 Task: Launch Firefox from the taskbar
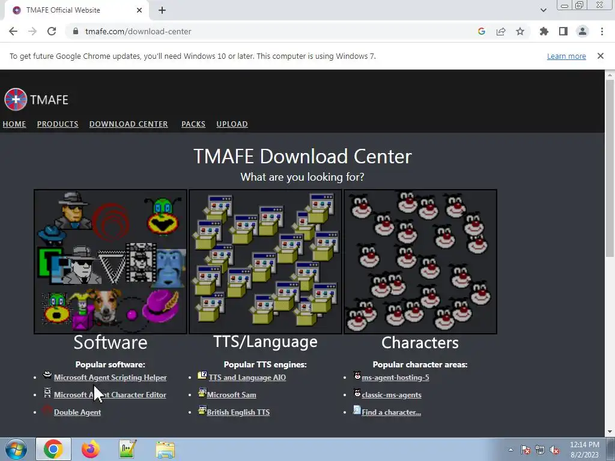click(x=91, y=449)
